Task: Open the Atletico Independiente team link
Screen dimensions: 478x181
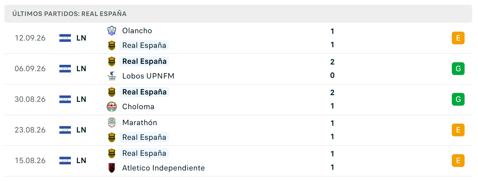Action: 163,168
